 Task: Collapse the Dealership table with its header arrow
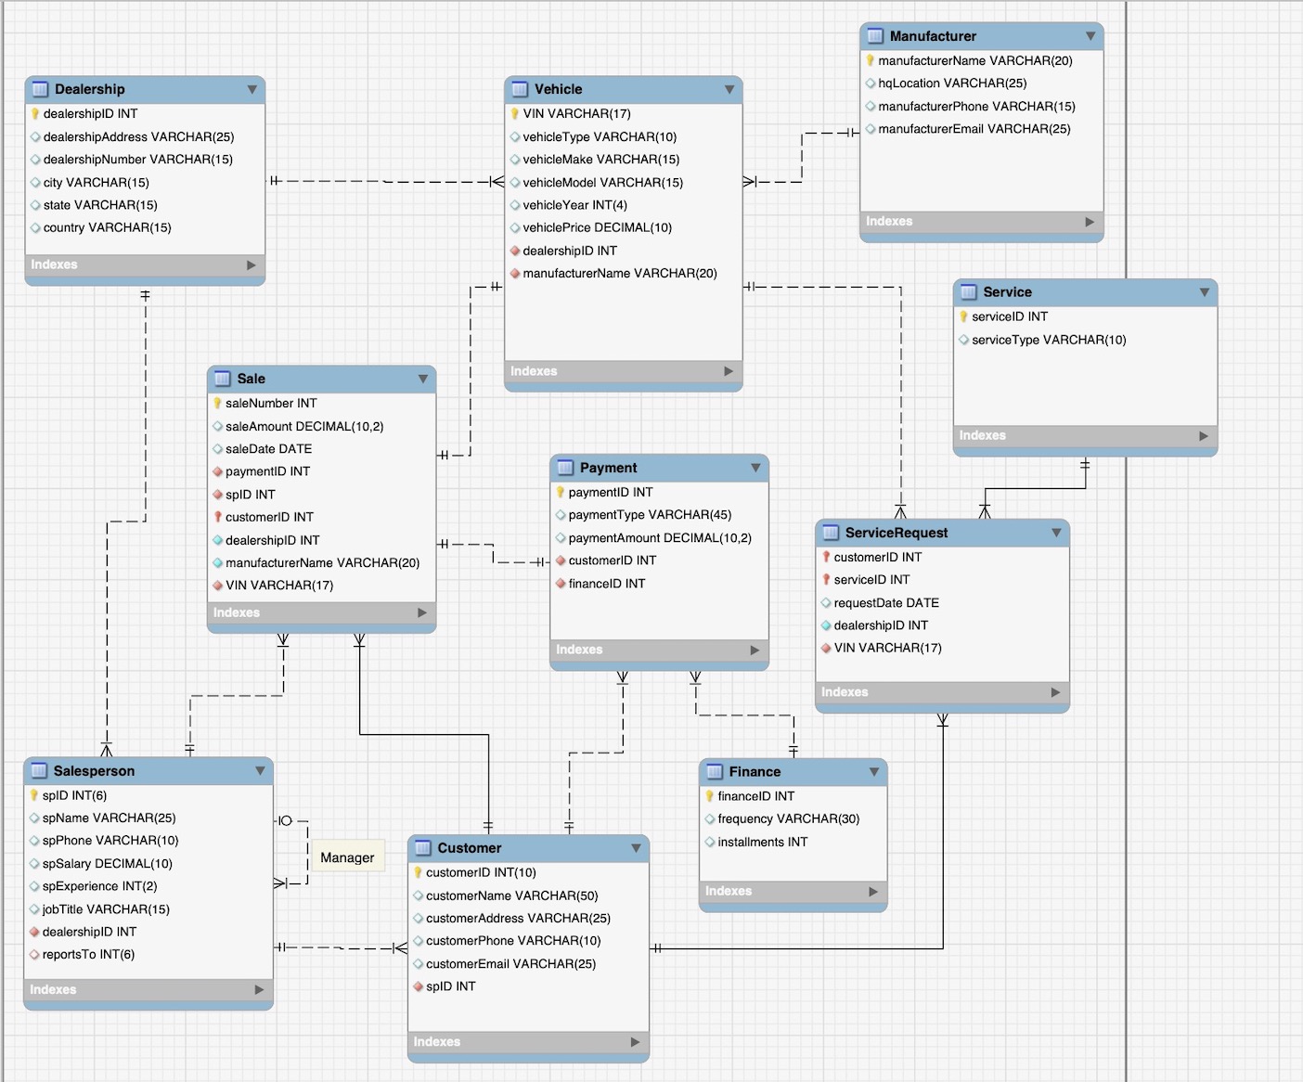(x=252, y=89)
